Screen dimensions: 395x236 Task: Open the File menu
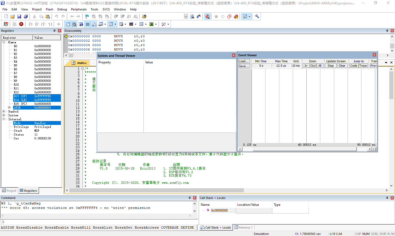(5, 9)
